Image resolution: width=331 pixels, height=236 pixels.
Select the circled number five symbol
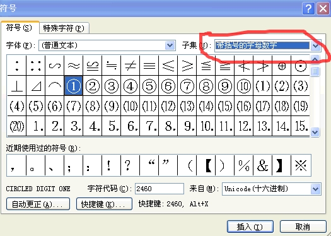pyautogui.click(x=149, y=86)
